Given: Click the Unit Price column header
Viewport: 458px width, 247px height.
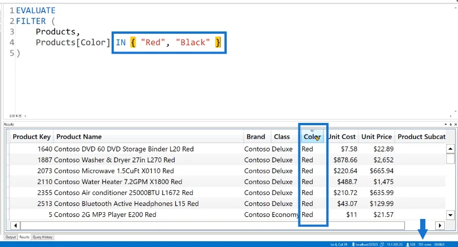Looking at the screenshot, I should pyautogui.click(x=376, y=137).
